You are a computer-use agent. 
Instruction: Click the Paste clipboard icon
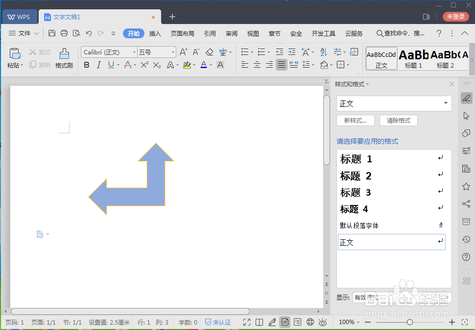click(x=15, y=53)
